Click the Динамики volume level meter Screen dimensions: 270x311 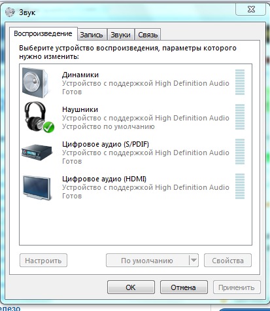point(240,82)
